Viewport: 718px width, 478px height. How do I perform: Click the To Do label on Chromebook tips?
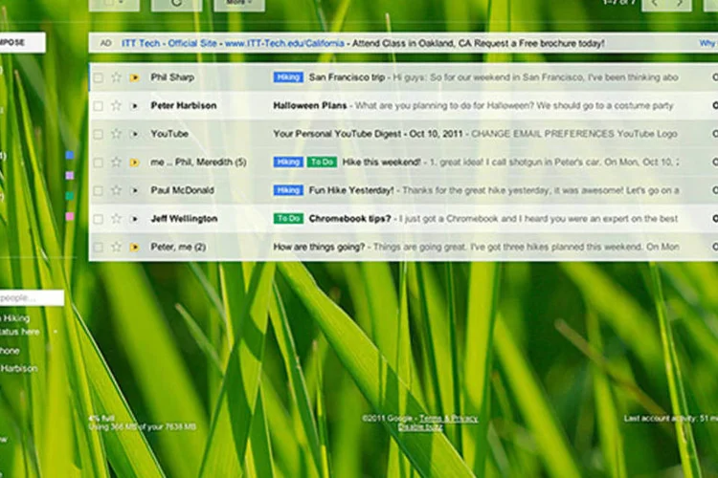(x=288, y=219)
